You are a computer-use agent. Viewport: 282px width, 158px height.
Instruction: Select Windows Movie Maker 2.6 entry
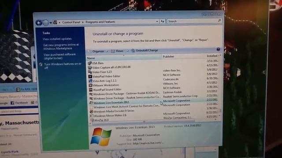point(110,115)
